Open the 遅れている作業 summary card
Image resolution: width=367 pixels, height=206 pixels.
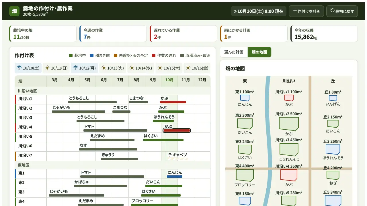click(183, 34)
